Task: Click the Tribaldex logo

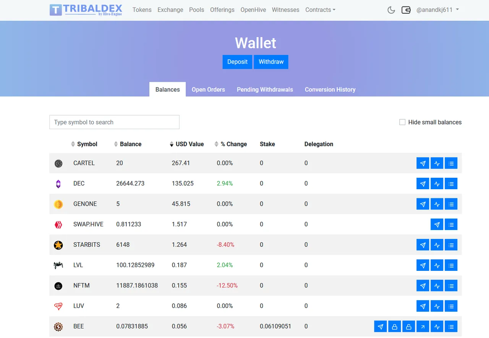Action: point(86,10)
